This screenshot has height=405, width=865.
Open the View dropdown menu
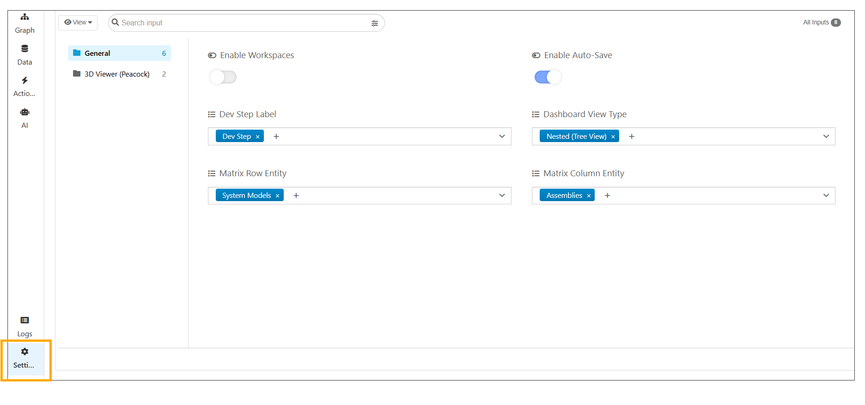(x=78, y=23)
